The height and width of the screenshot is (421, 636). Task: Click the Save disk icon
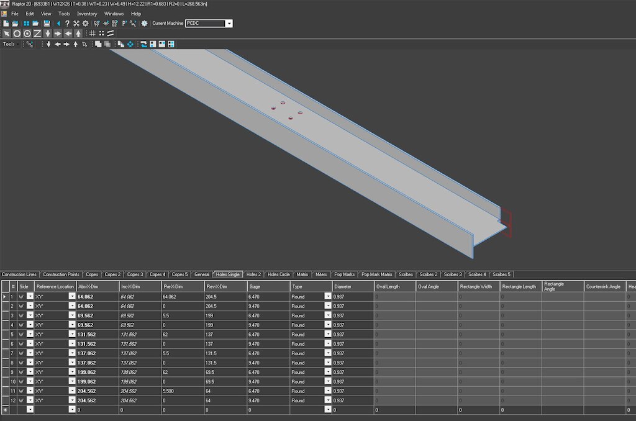47,24
